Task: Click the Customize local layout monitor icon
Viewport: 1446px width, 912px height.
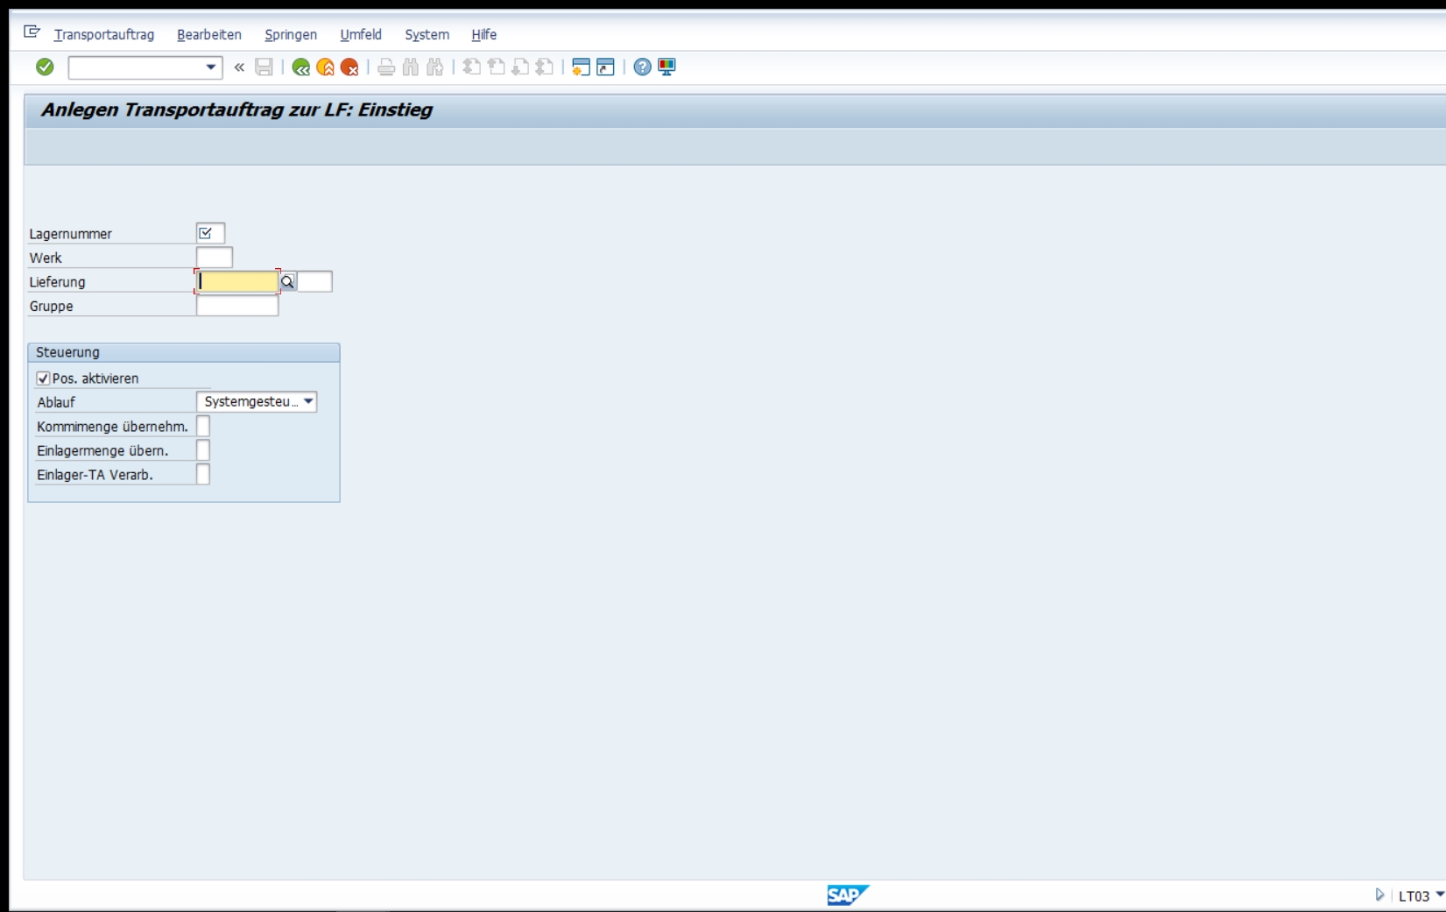Action: (x=667, y=67)
